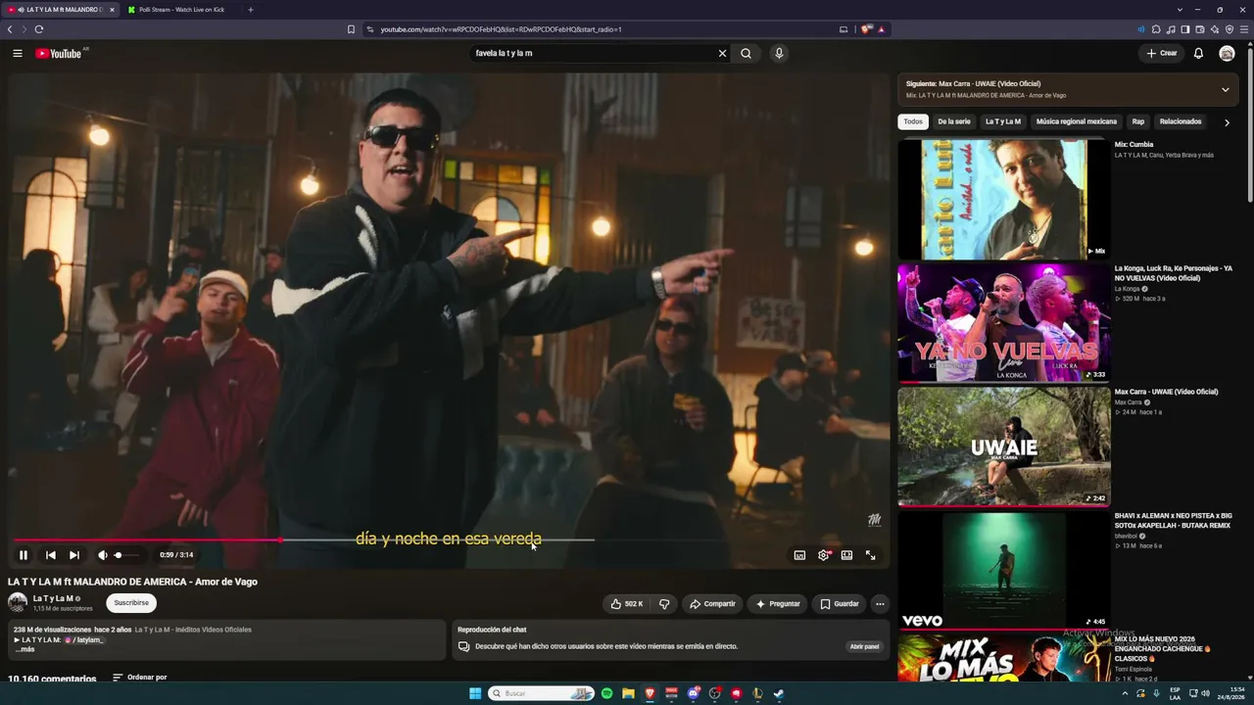Select the Todos filter chip
This screenshot has height=705, width=1254.
tap(913, 122)
